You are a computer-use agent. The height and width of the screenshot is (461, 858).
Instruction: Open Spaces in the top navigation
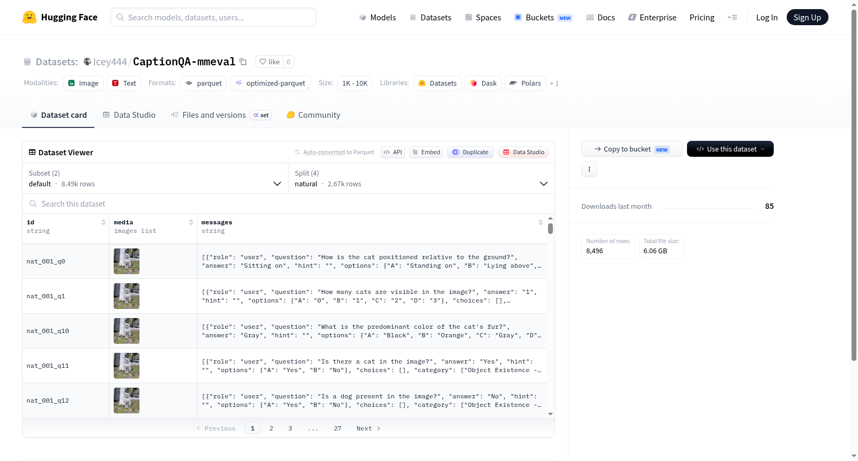click(483, 17)
